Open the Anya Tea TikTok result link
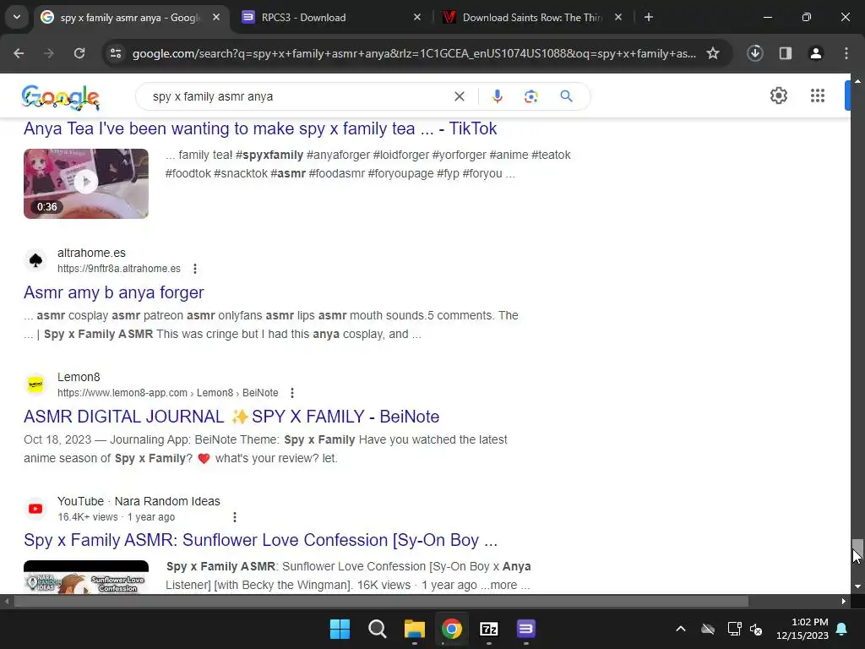 click(x=260, y=128)
